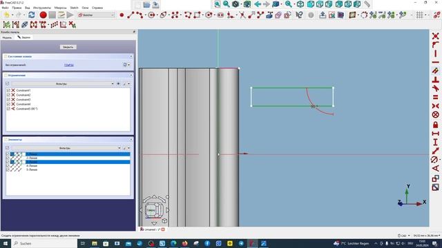The image size is (442, 248).
Task: Toggle Constraint2 checkbox
Action: 8,95
